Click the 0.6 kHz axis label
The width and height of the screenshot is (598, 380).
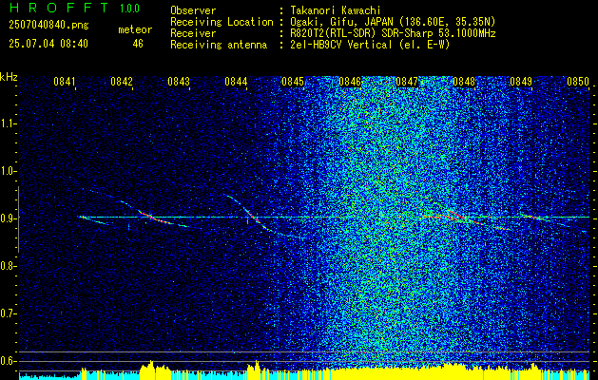point(8,361)
